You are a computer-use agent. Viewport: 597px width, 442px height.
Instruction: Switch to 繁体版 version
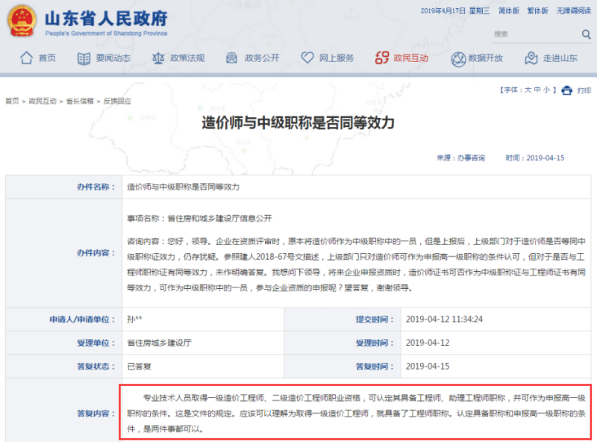[537, 10]
